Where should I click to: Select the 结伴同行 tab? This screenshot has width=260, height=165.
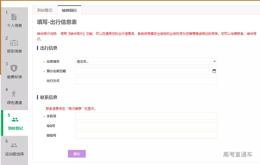(x=69, y=10)
